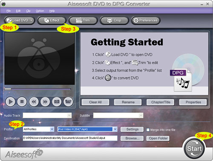Click the Rename button

pyautogui.click(x=128, y=102)
